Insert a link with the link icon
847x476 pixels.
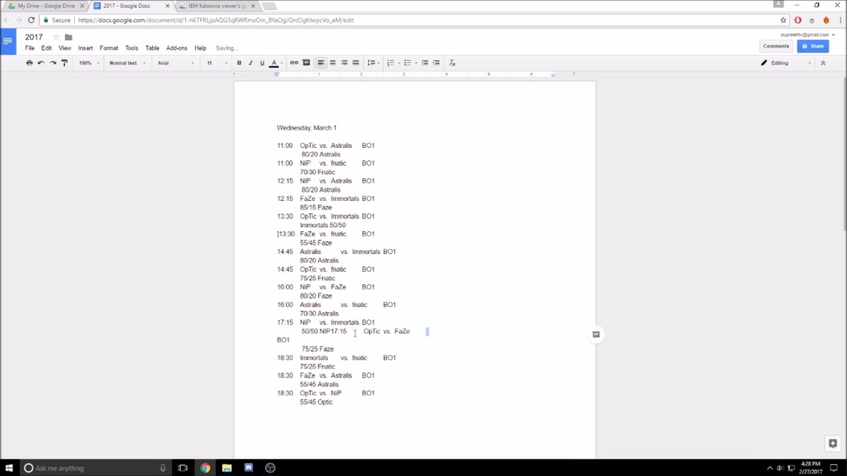pos(294,63)
